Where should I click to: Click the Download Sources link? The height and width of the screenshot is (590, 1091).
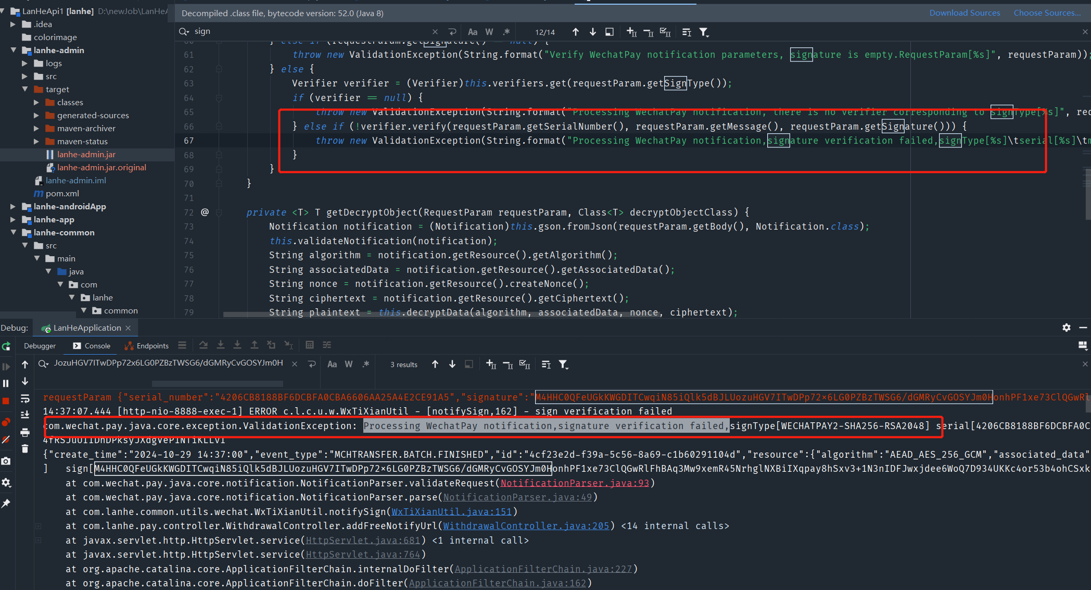965,13
